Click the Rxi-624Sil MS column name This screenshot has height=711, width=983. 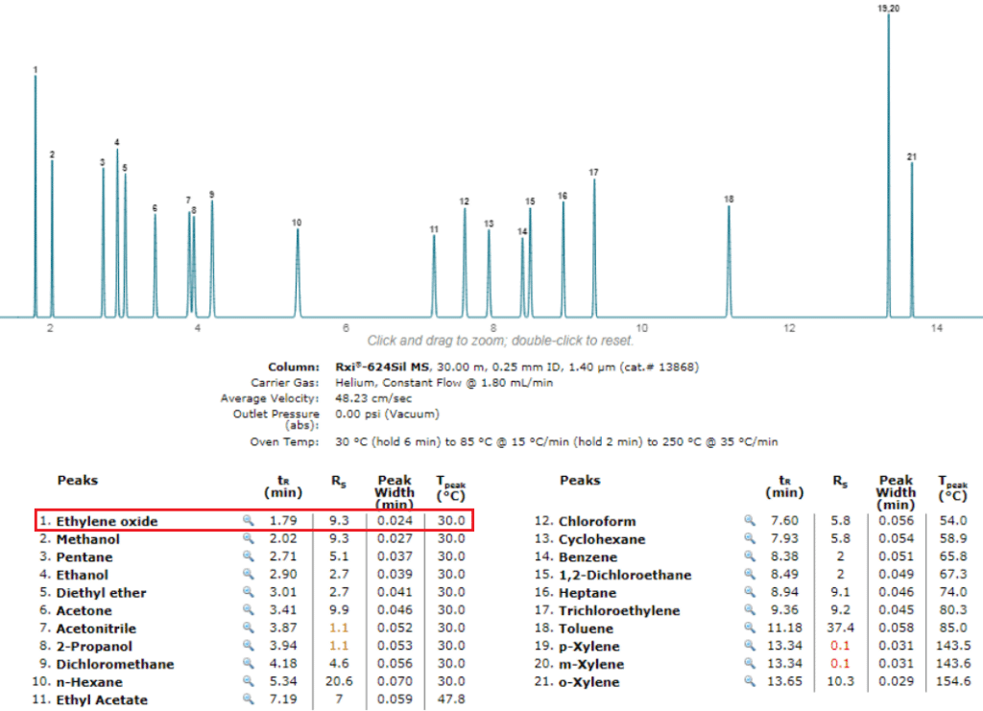pos(382,367)
